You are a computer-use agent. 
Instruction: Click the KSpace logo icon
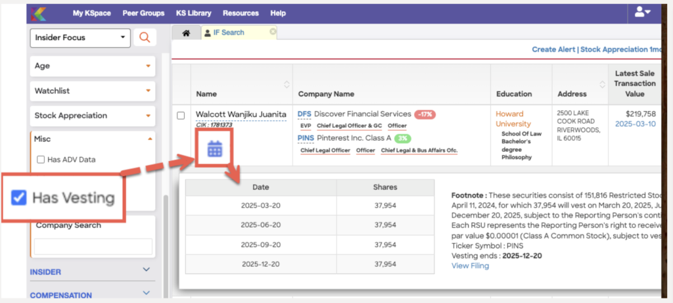(x=39, y=13)
